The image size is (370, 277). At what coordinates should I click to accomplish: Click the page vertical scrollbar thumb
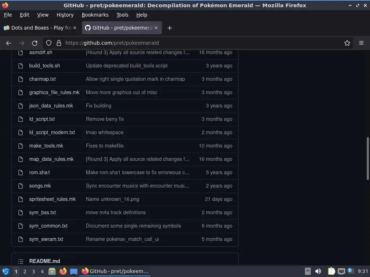[x=367, y=158]
